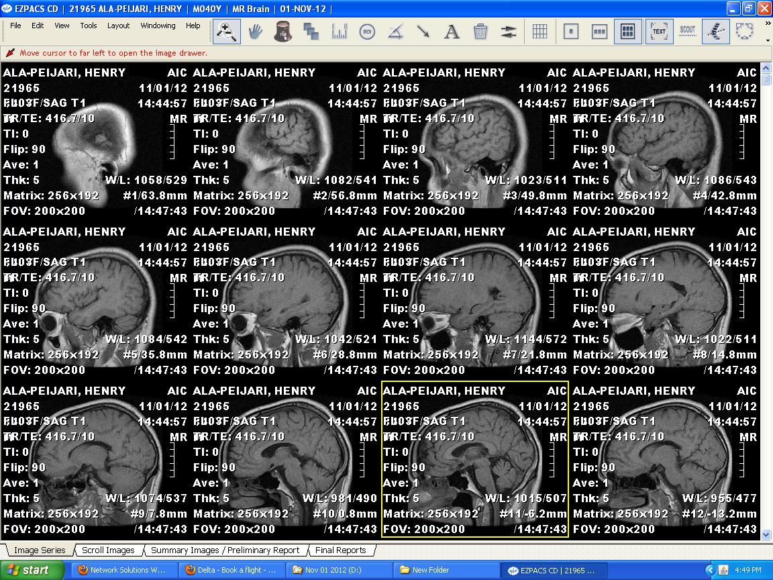Open the Windowing menu
773x580 pixels.
[x=158, y=26]
